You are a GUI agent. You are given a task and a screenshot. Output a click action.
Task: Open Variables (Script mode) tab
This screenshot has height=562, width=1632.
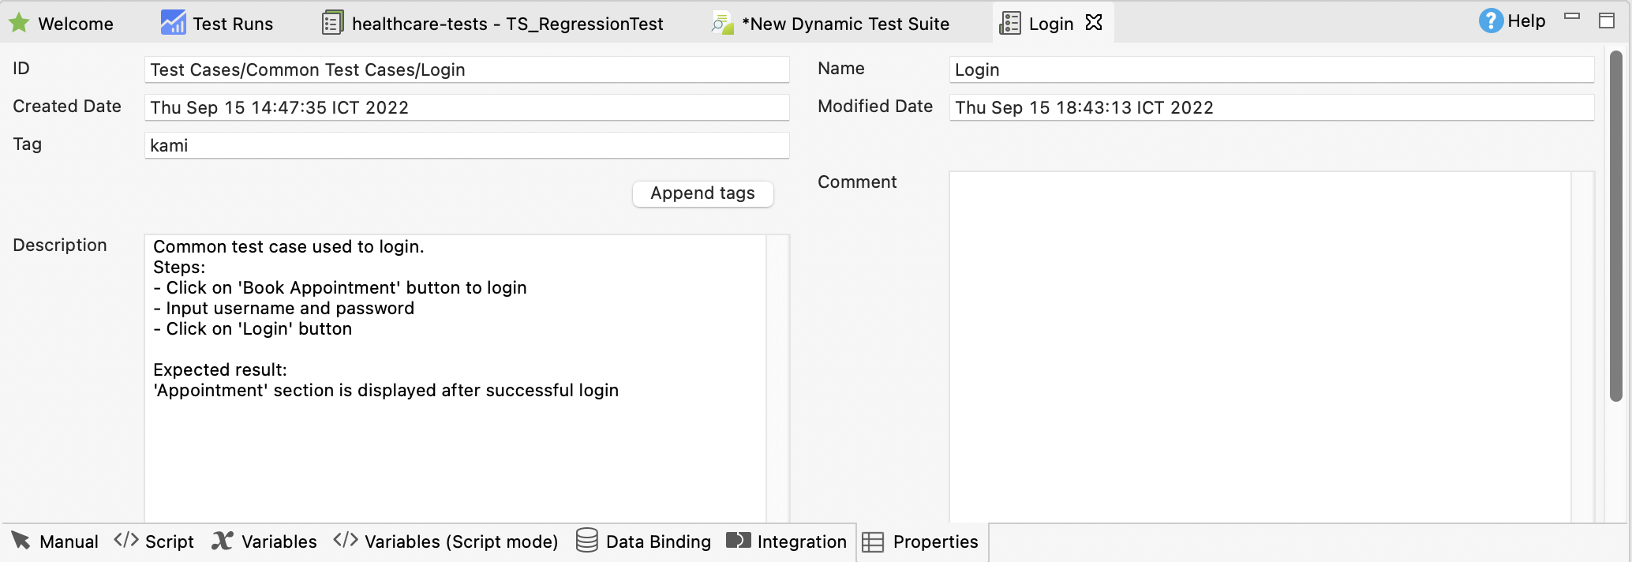click(446, 541)
